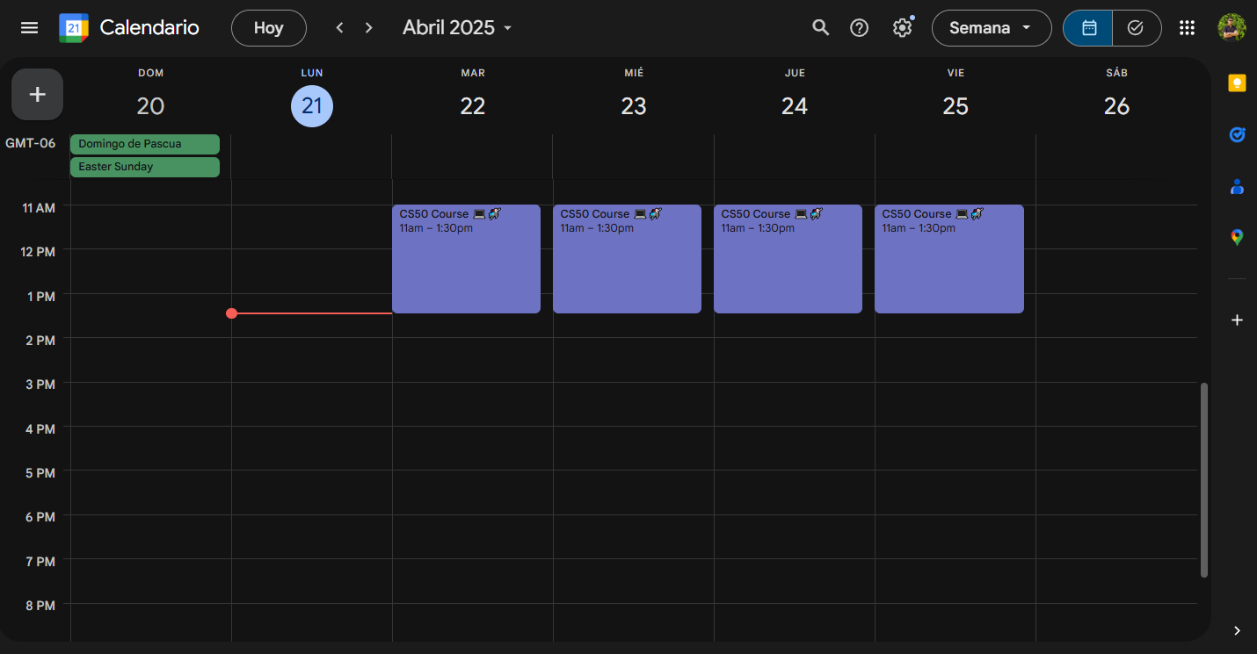Open the help question mark icon
This screenshot has height=654, width=1257.
pyautogui.click(x=860, y=28)
